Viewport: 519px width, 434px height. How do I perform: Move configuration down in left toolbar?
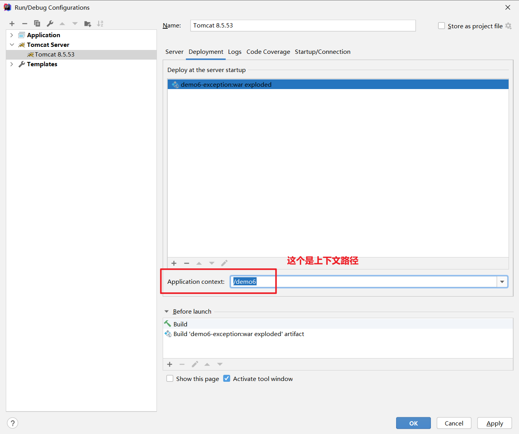point(75,24)
